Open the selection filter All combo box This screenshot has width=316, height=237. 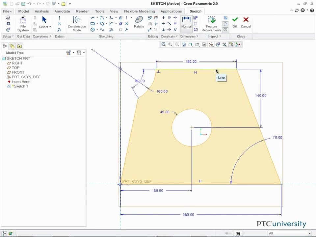[x=290, y=233]
